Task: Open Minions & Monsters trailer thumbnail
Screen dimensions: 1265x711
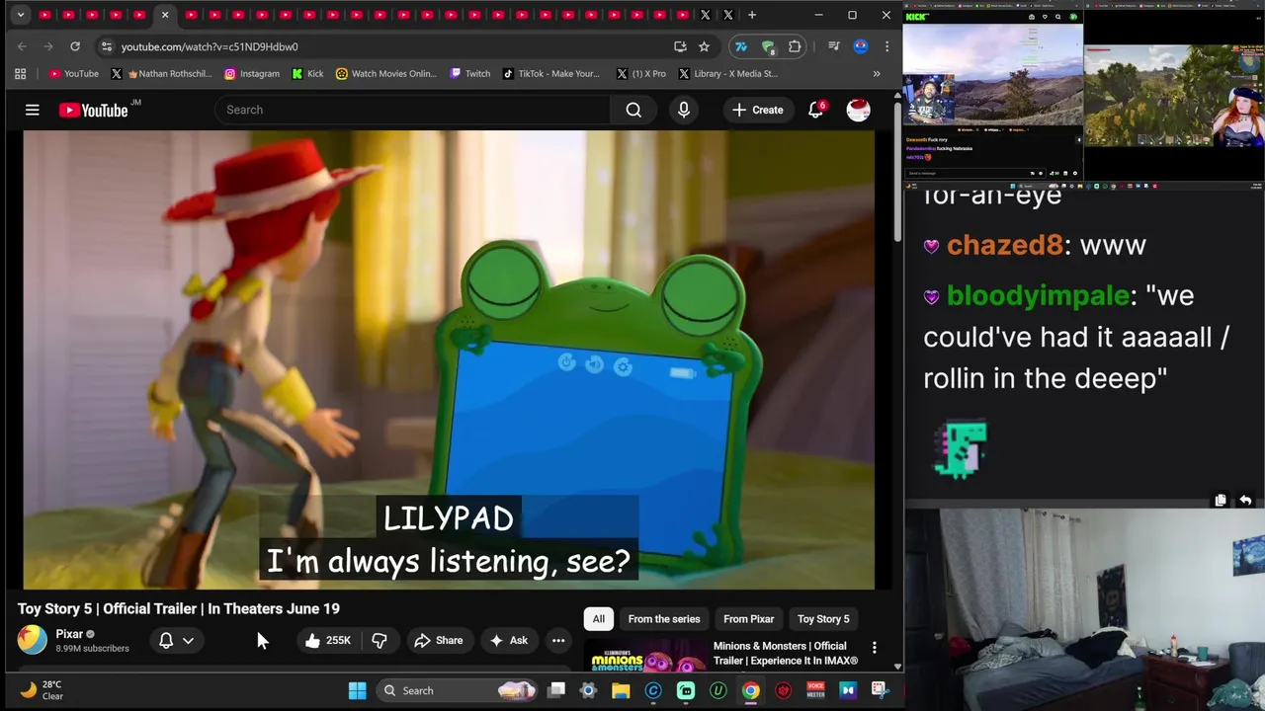Action: coord(644,656)
